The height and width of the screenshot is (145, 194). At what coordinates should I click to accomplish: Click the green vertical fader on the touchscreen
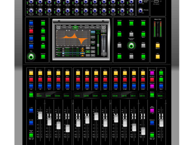point(98,45)
